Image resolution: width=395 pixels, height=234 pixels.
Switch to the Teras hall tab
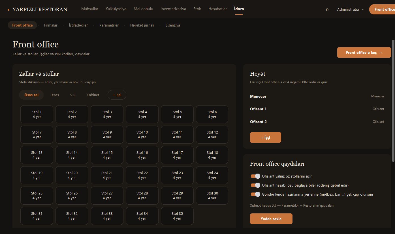click(x=54, y=95)
